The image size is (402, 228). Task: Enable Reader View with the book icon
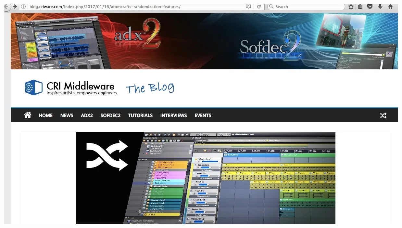[x=248, y=7]
